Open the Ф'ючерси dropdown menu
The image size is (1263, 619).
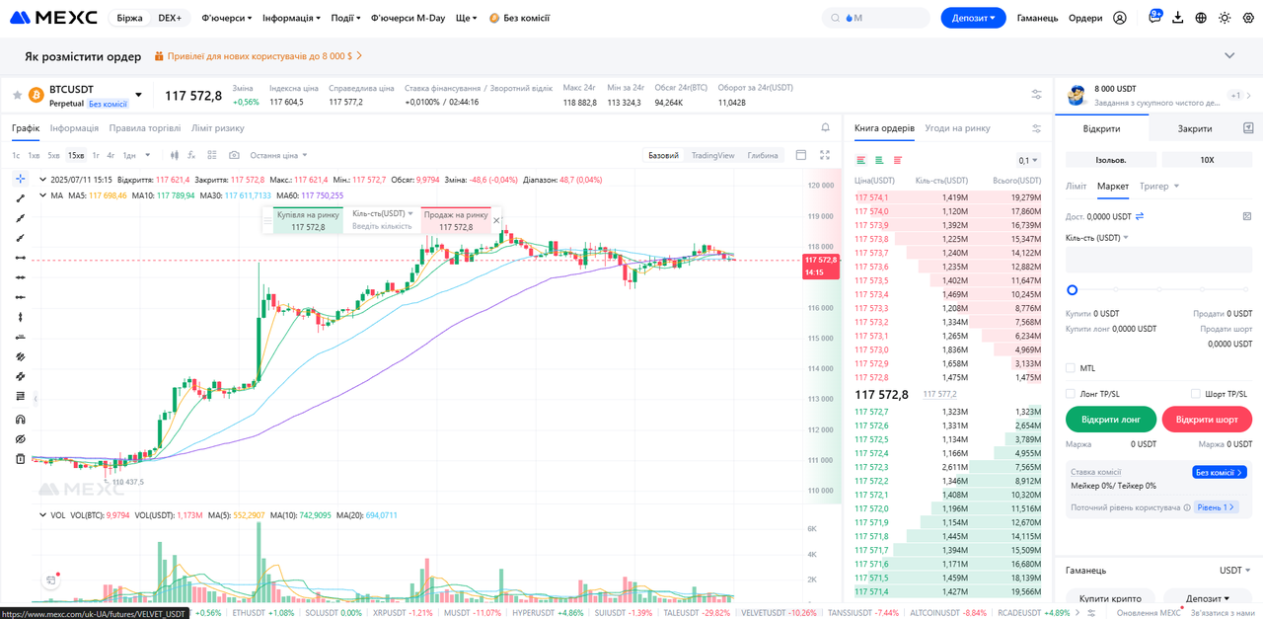coord(227,18)
